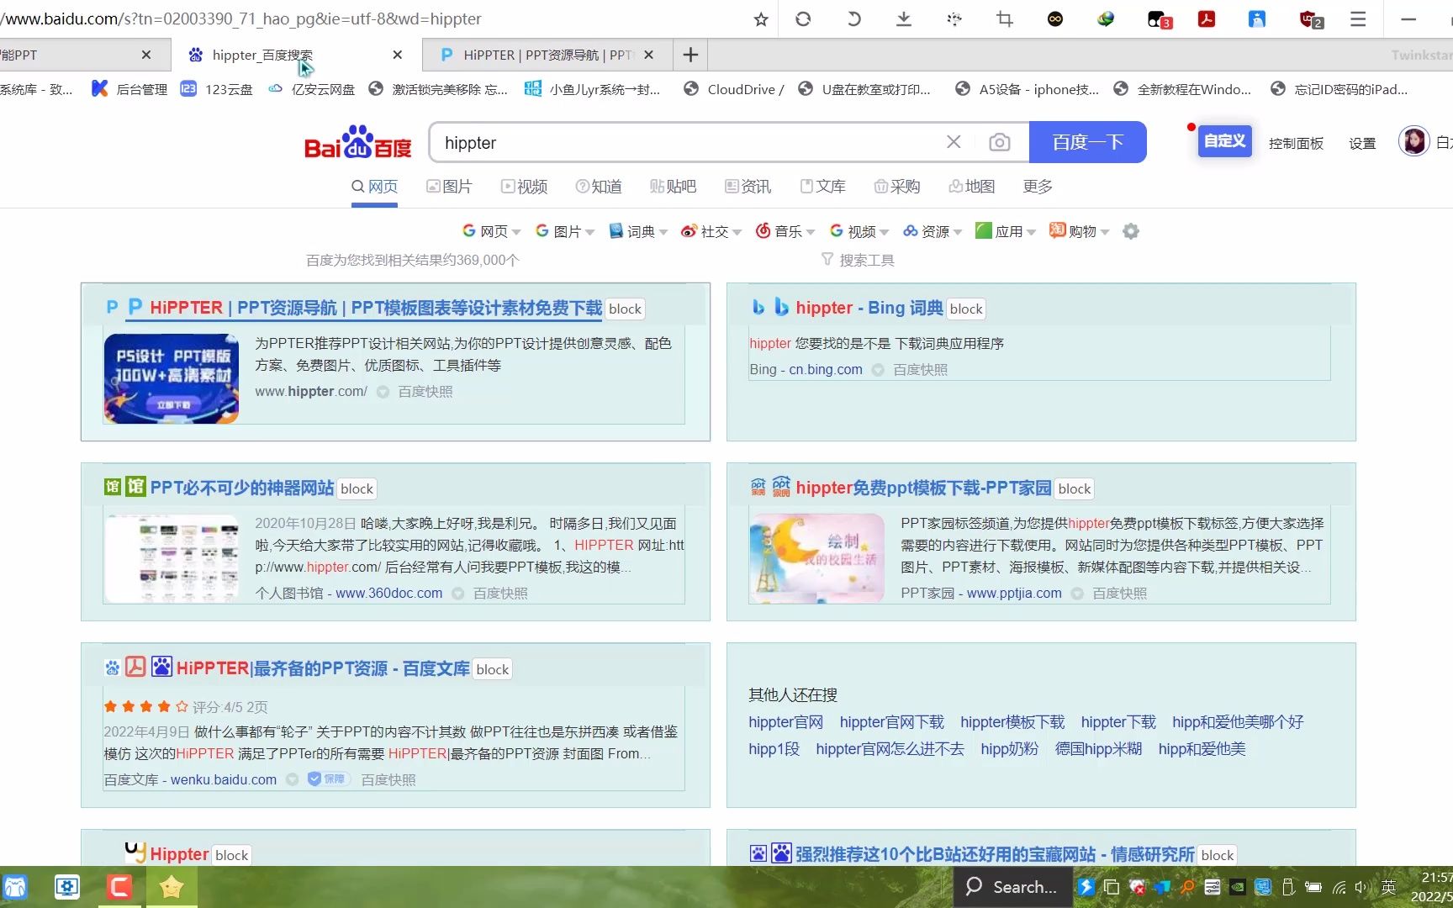Viewport: 1453px width, 908px height.
Task: Open the star app icon in taskbar
Action: click(x=172, y=887)
